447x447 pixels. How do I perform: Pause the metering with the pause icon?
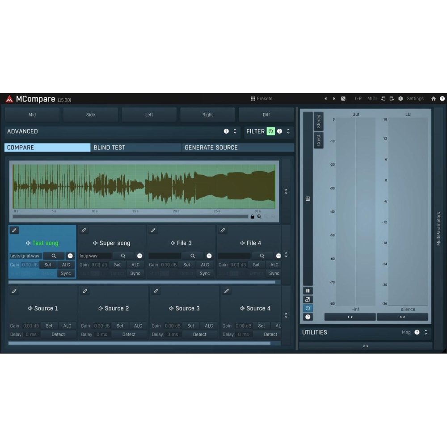click(308, 291)
